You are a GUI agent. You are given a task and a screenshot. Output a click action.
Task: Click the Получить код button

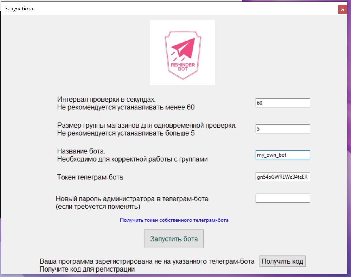(282, 261)
